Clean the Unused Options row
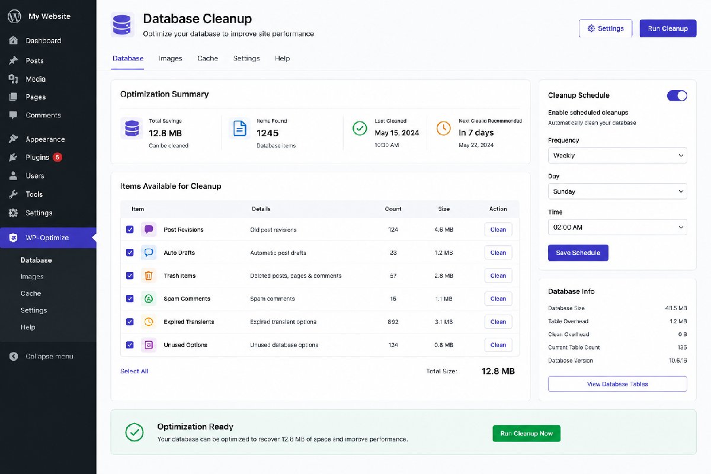711x474 pixels. pos(498,345)
